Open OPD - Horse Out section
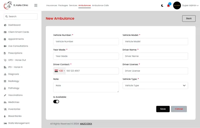The width and height of the screenshot is (200, 128). pyautogui.click(x=17, y=60)
